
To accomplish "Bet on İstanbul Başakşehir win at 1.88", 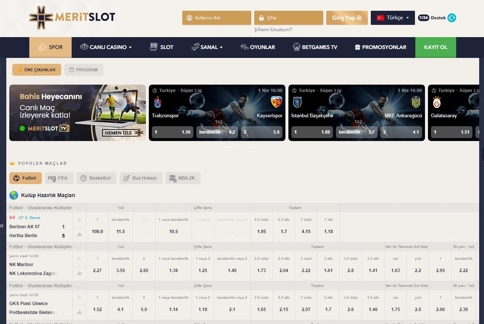I will [x=312, y=132].
